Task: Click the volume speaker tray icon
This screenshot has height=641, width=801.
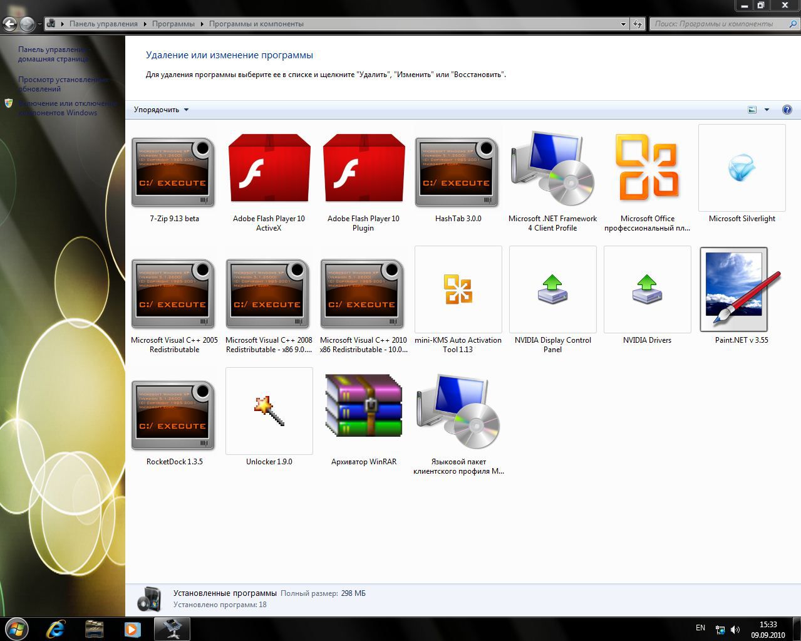Action: 735,630
